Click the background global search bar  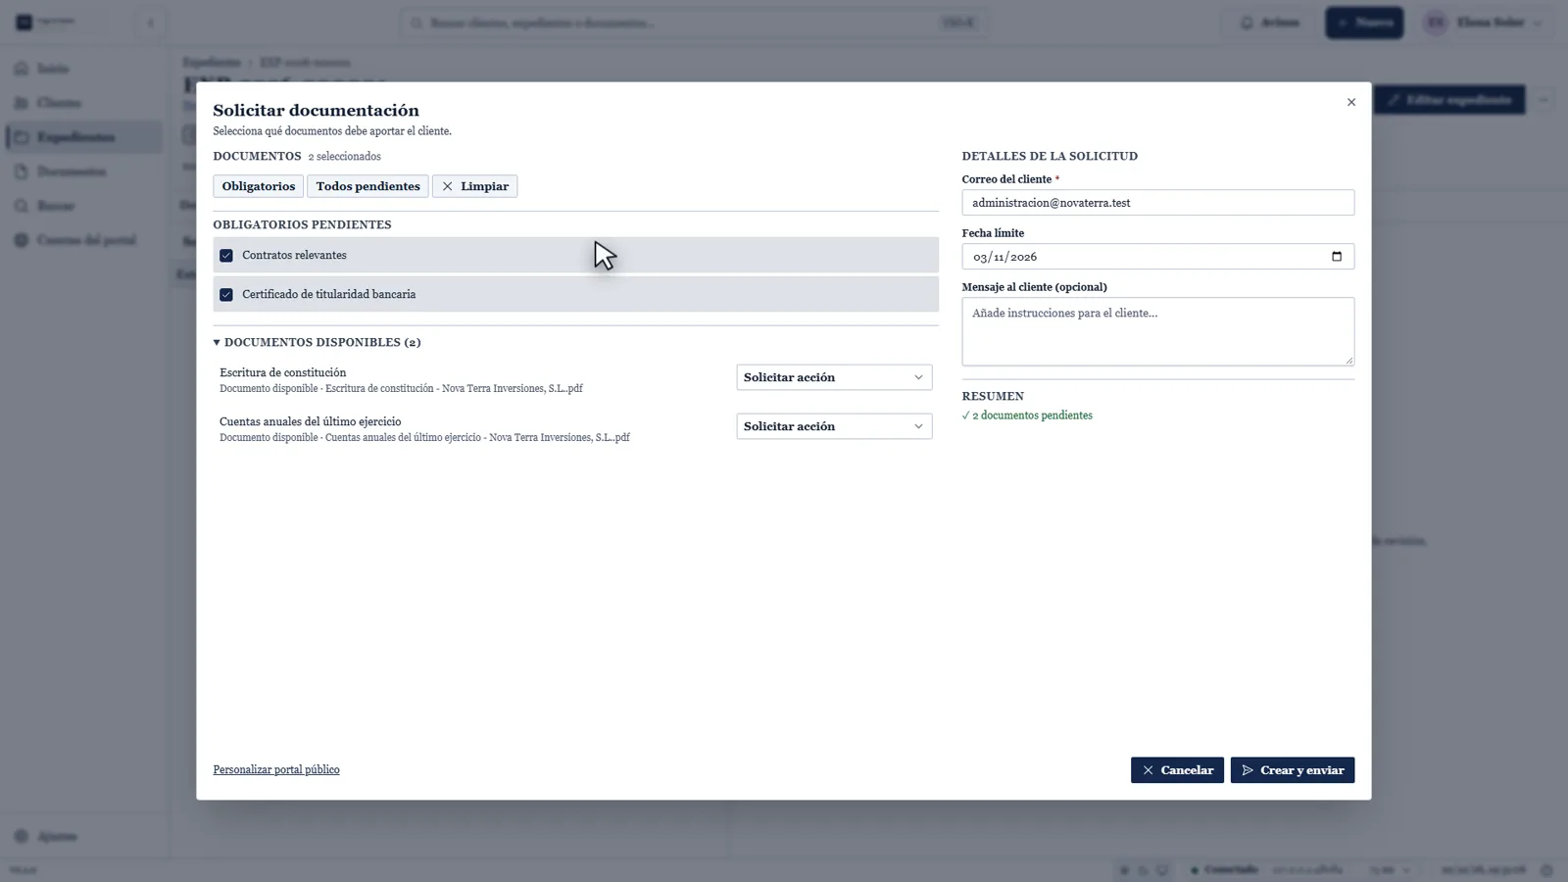tap(694, 23)
